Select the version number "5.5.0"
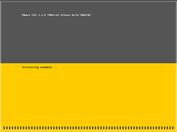The width and height of the screenshot is (177, 132). tap(42, 15)
